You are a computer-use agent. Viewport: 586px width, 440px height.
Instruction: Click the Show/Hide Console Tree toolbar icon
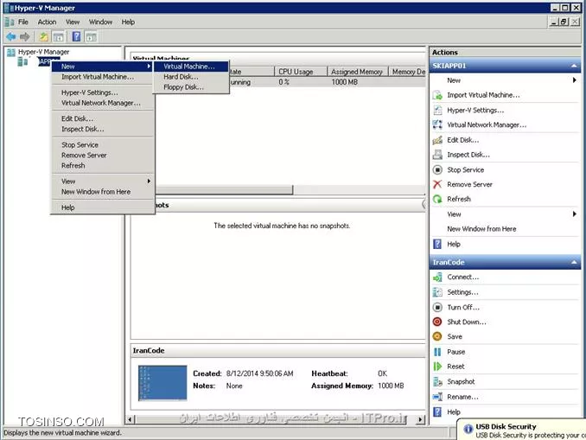point(58,36)
